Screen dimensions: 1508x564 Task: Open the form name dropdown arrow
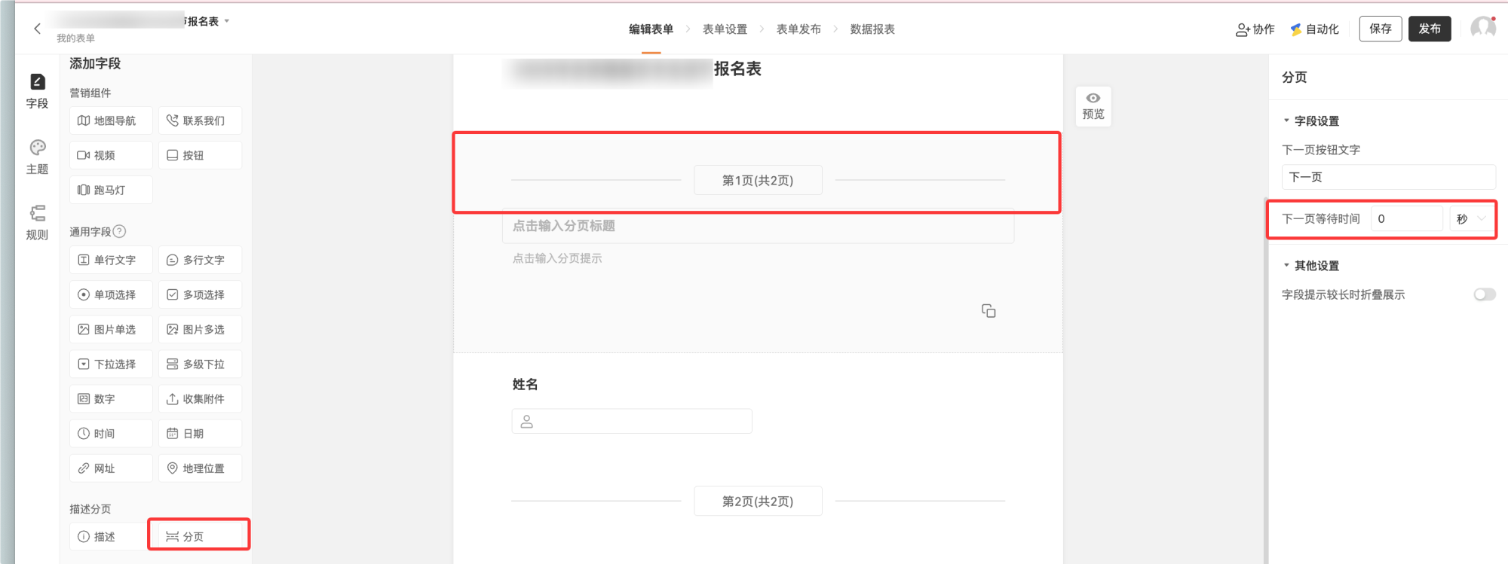point(227,21)
